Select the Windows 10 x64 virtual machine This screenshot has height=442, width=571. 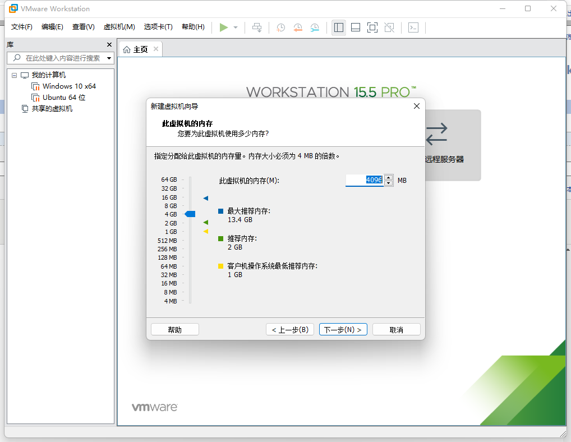(x=69, y=86)
